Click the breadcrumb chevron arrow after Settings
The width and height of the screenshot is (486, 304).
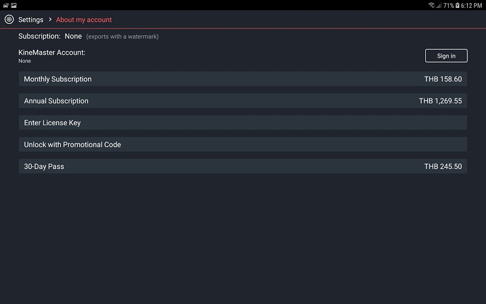tap(50, 19)
